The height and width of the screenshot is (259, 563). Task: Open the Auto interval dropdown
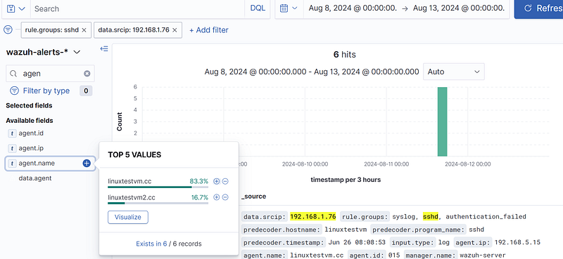(454, 72)
